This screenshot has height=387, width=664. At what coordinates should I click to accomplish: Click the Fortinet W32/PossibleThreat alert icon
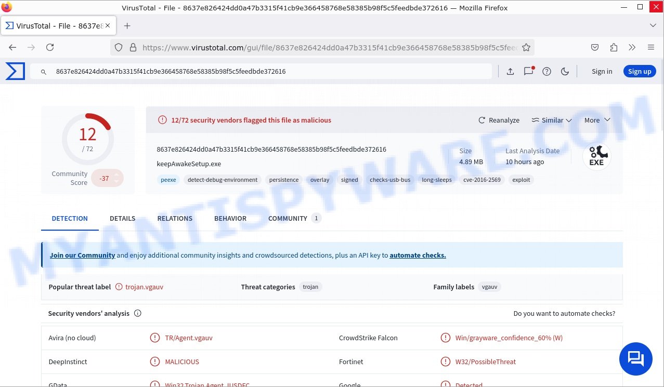click(445, 362)
